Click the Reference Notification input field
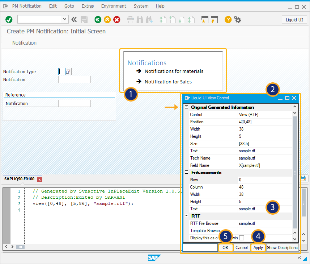Viewport: 310px width, 264px height. coord(75,103)
